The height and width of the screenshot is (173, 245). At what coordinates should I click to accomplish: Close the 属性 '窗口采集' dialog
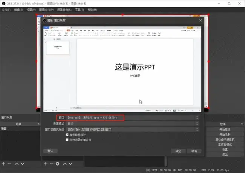[x=201, y=20]
